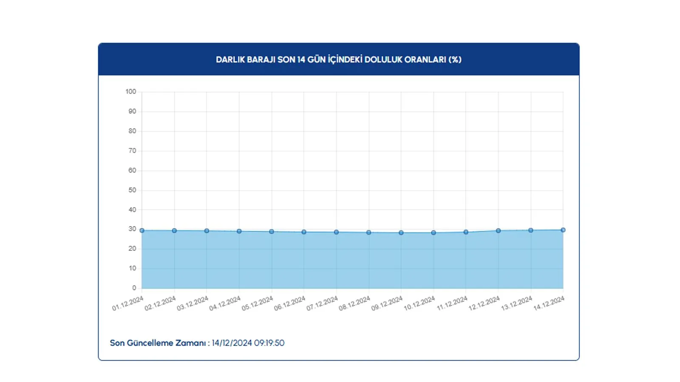Click the y-axis value 60
This screenshot has width=680, height=382.
coord(133,170)
